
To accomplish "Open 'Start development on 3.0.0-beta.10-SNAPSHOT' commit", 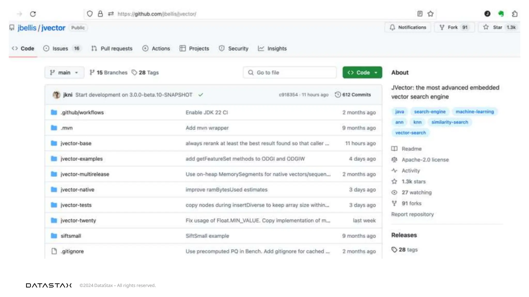I will [x=134, y=95].
